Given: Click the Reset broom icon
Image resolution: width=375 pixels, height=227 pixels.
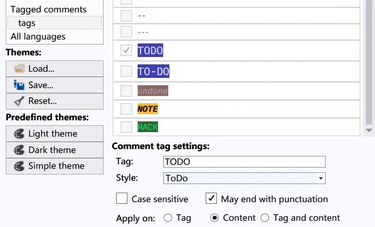Looking at the screenshot, I should point(19,101).
